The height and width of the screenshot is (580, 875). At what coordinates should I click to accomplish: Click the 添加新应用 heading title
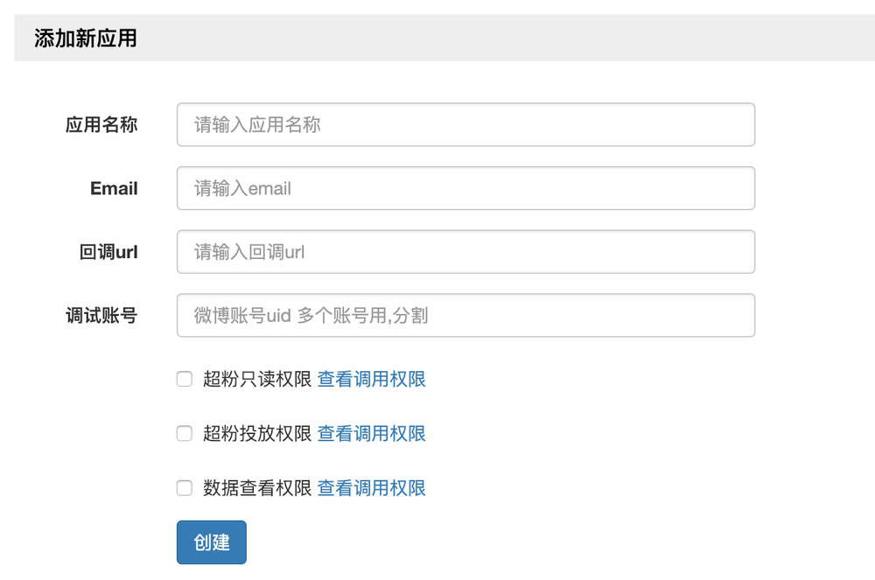coord(86,38)
